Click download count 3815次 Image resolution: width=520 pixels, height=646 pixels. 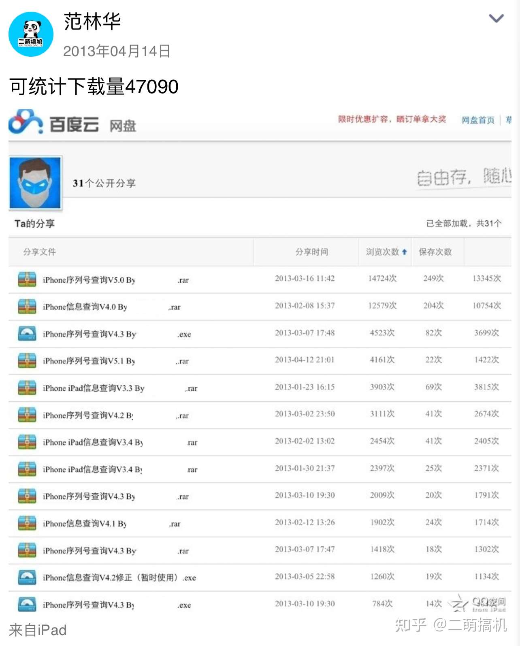[487, 387]
